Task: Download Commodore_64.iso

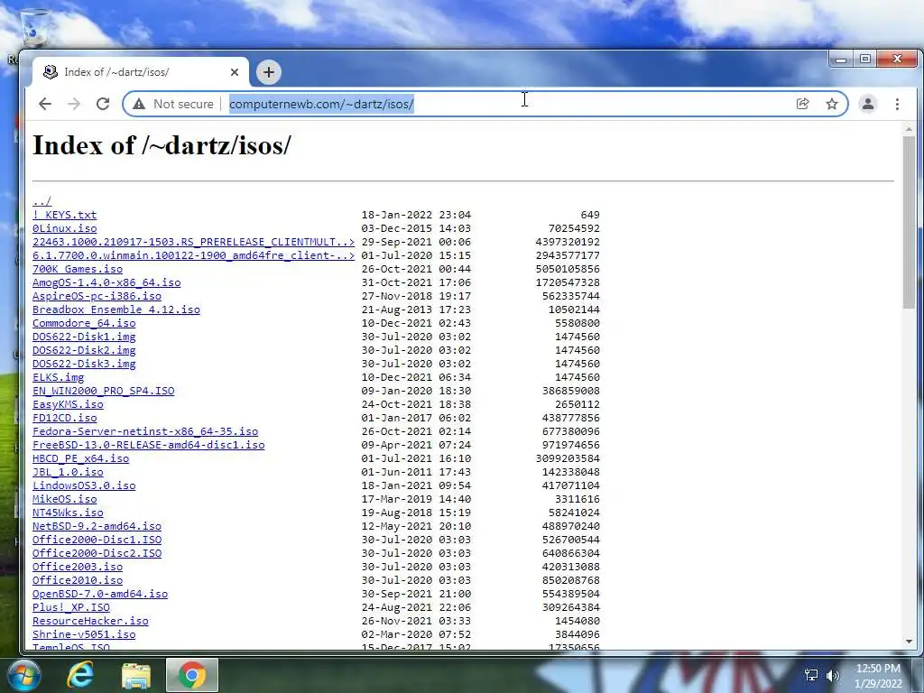Action: (x=84, y=324)
